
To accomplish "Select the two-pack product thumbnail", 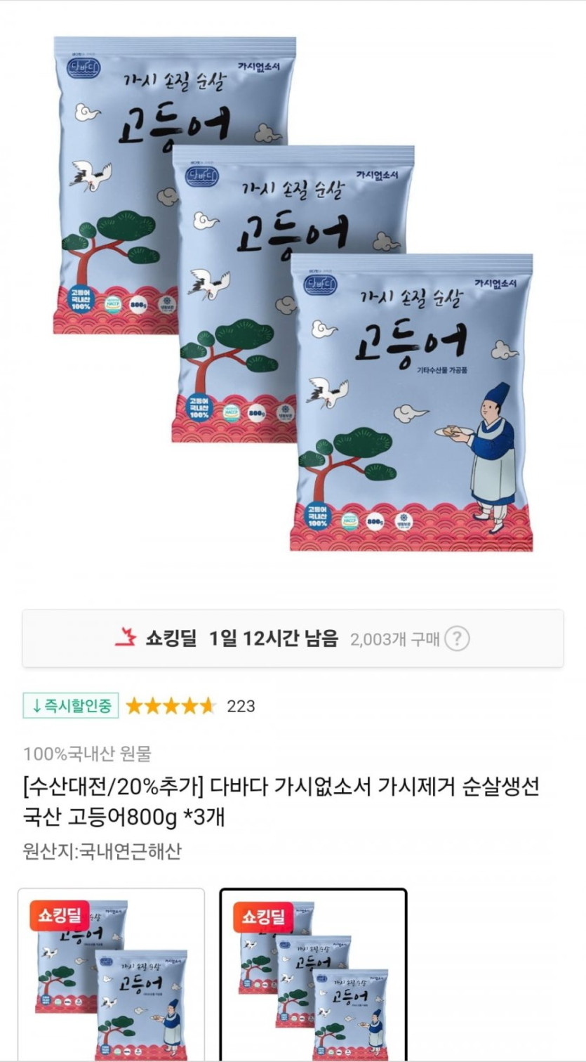I will [111, 974].
